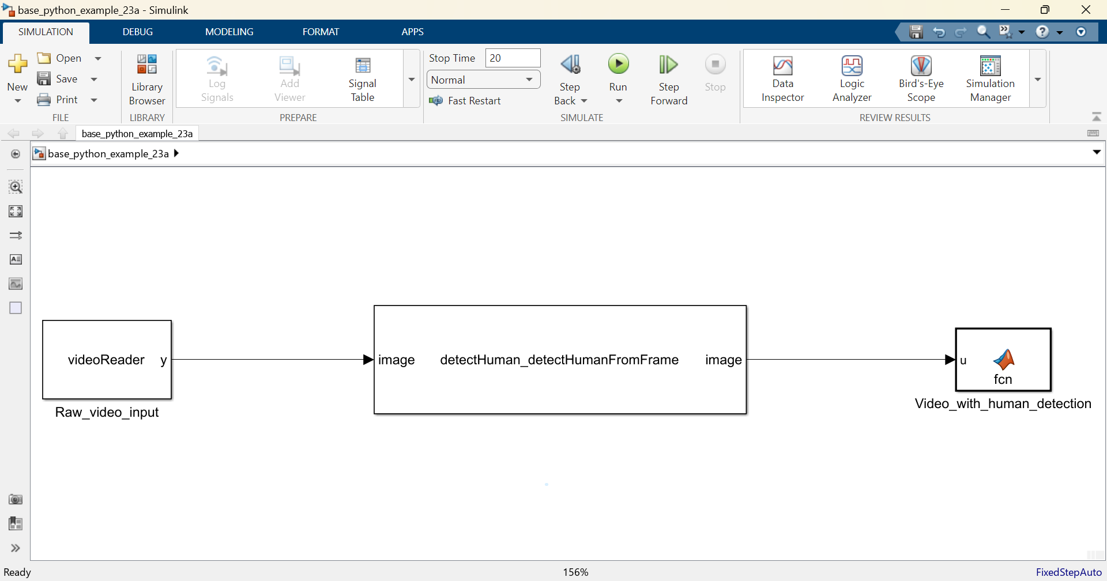The height and width of the screenshot is (581, 1107).
Task: Undo the last action from title toolbar
Action: pos(939,32)
